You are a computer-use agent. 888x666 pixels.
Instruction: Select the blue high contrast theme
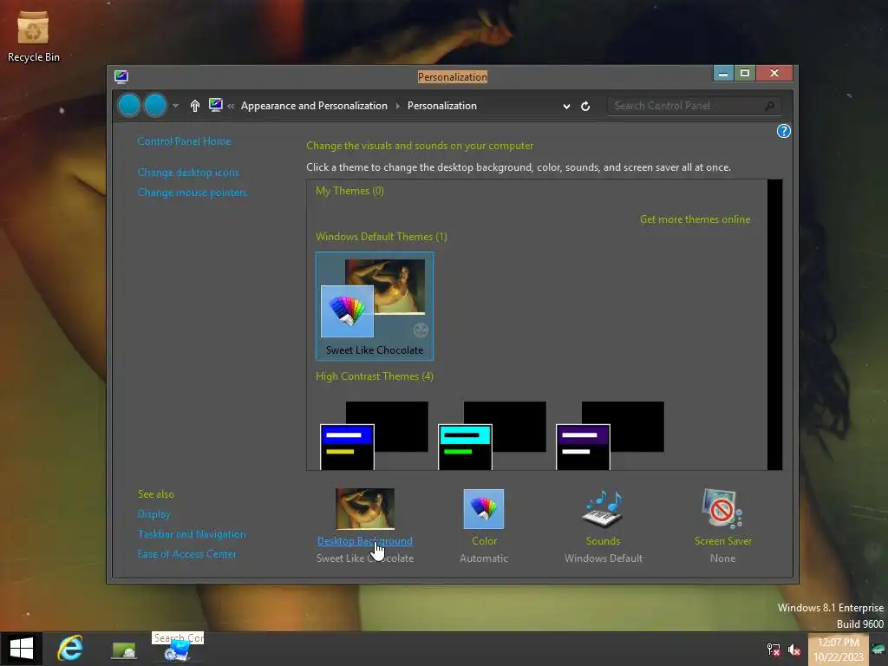click(374, 435)
